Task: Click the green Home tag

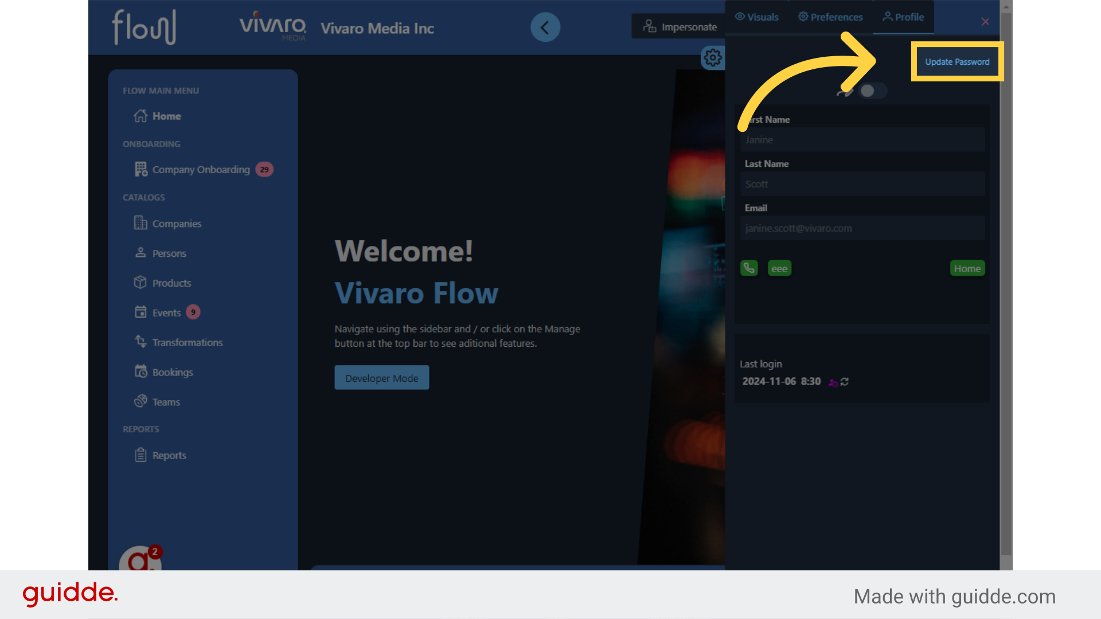Action: click(x=967, y=268)
